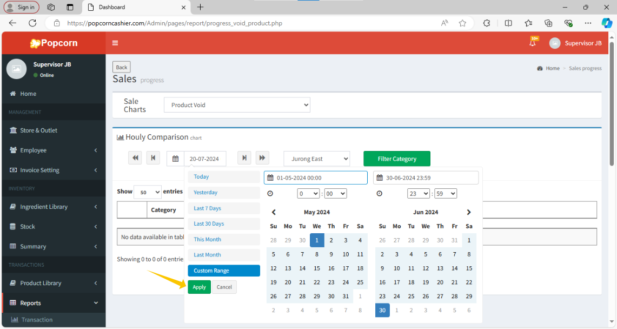617x329 pixels.
Task: Select Last 7 Days range
Action: coord(224,208)
